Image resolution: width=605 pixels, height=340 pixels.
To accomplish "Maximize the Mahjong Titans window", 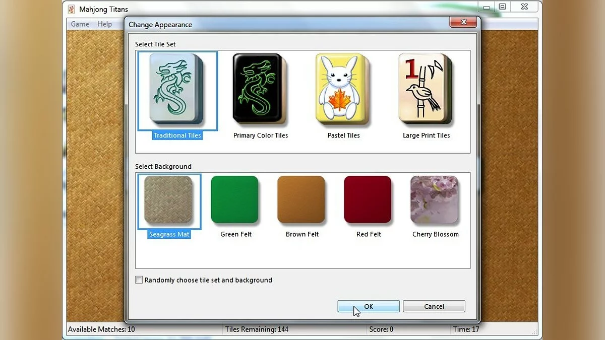I will (x=502, y=7).
